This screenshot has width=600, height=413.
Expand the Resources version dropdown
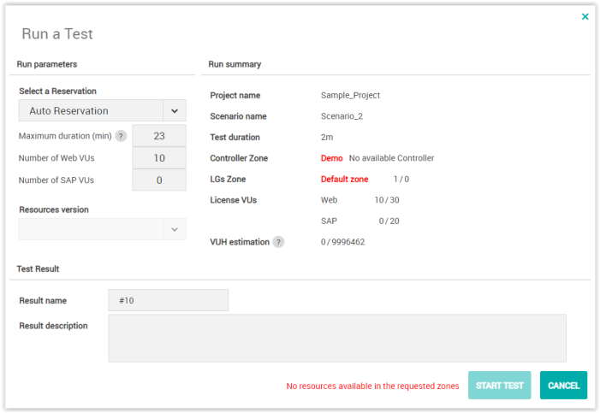click(174, 229)
